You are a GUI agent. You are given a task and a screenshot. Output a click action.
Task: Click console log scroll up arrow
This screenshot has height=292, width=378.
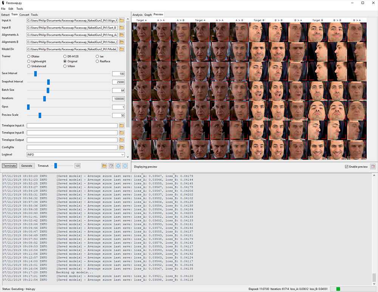[x=374, y=176]
